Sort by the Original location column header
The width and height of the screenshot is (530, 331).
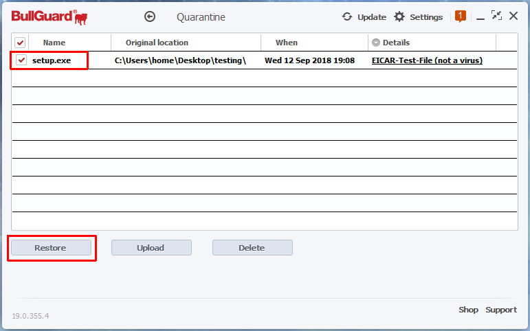coord(157,43)
